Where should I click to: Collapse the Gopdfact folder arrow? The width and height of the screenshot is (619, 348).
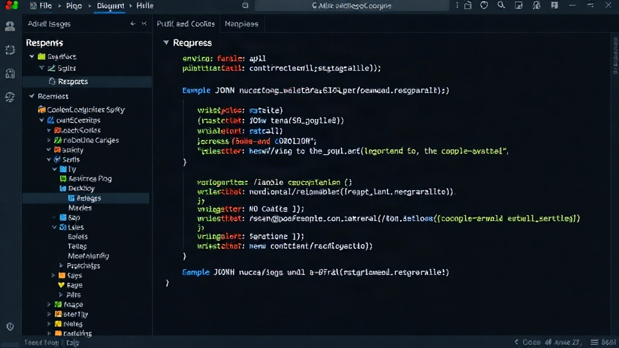[x=32, y=56]
